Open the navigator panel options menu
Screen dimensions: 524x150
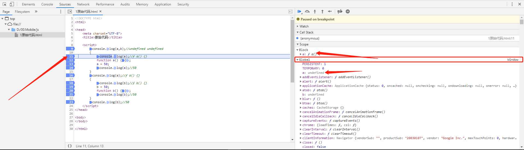[x=61, y=11]
